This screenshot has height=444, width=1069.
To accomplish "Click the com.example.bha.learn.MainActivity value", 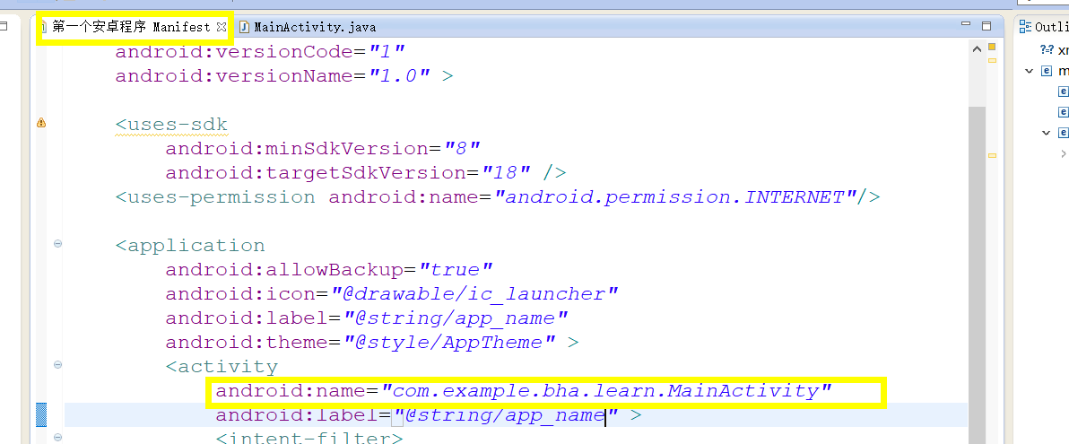I will tap(607, 391).
